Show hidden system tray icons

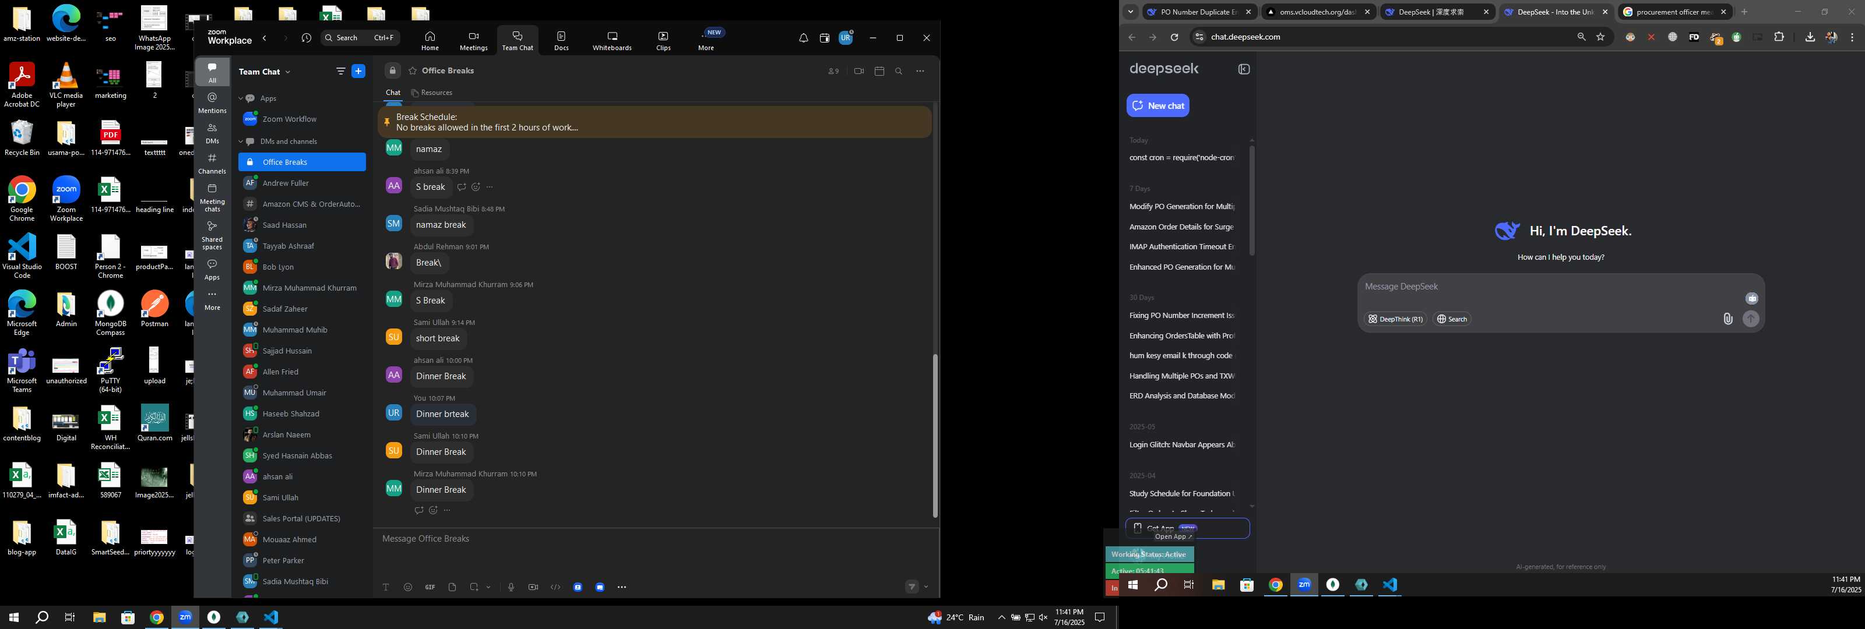(x=1001, y=617)
